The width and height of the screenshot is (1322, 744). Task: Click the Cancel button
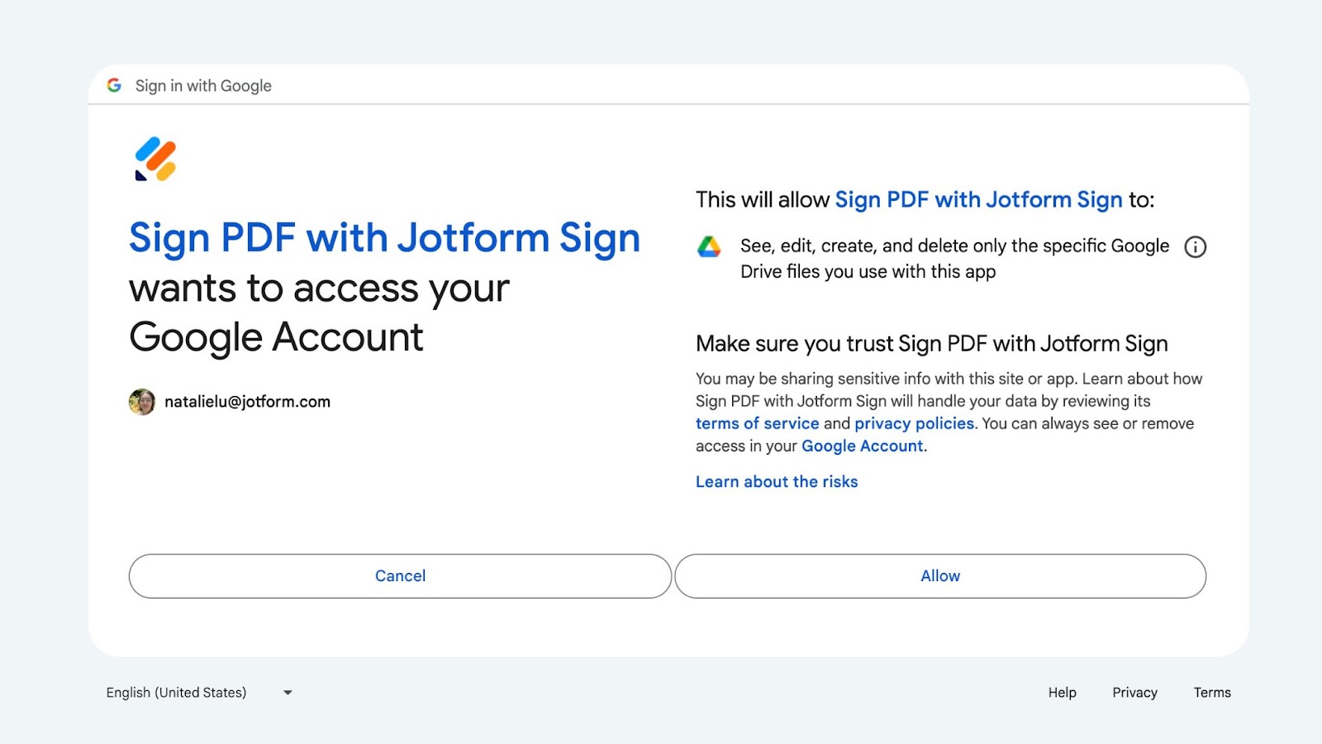point(400,576)
